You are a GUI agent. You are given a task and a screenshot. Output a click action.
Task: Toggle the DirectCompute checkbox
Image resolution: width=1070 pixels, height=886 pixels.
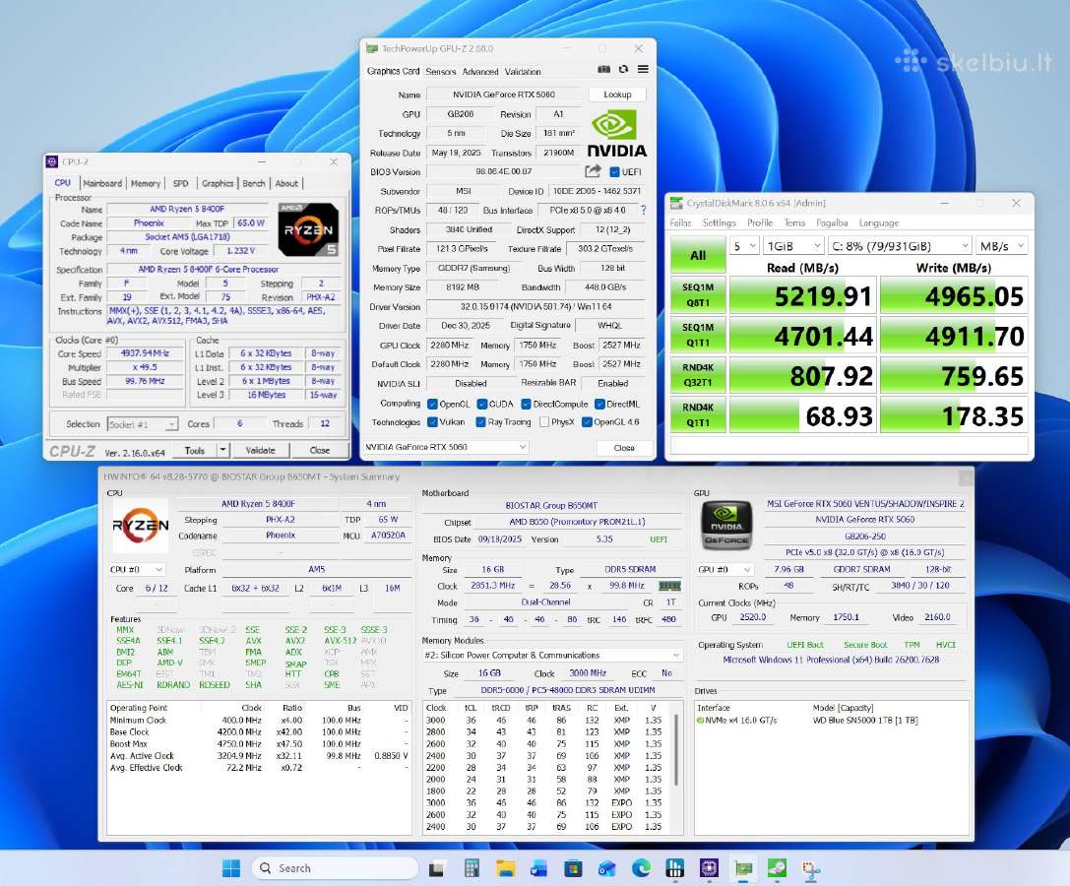526,404
